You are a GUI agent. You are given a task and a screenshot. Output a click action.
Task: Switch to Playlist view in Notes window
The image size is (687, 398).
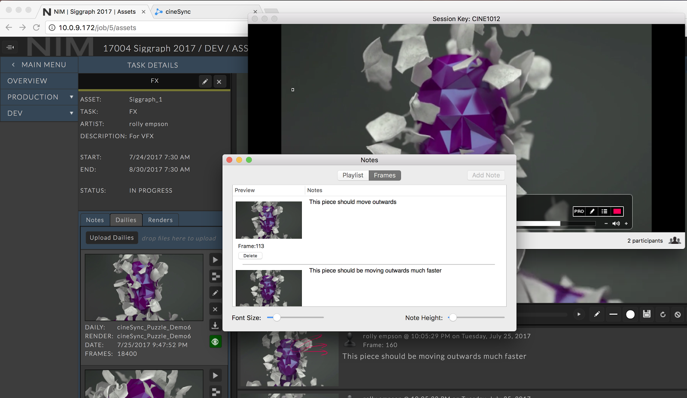pos(353,175)
